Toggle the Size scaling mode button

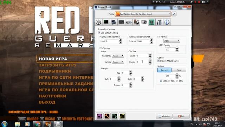coord(179,70)
